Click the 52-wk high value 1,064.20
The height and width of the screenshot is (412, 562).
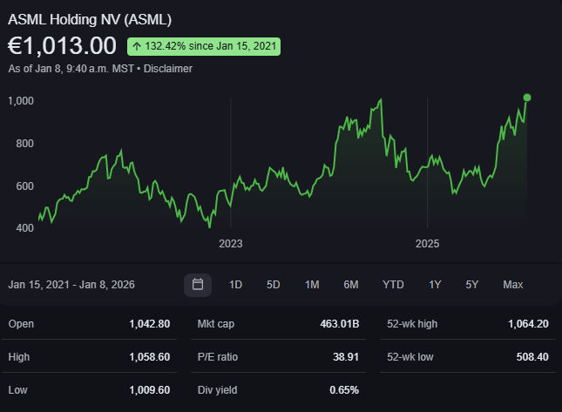528,324
